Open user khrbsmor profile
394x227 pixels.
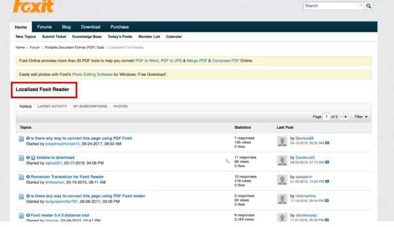pos(55,183)
